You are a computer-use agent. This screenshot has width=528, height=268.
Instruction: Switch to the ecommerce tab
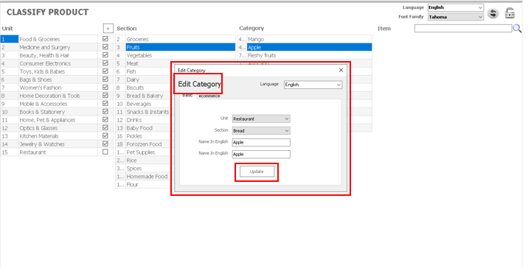pyautogui.click(x=209, y=96)
